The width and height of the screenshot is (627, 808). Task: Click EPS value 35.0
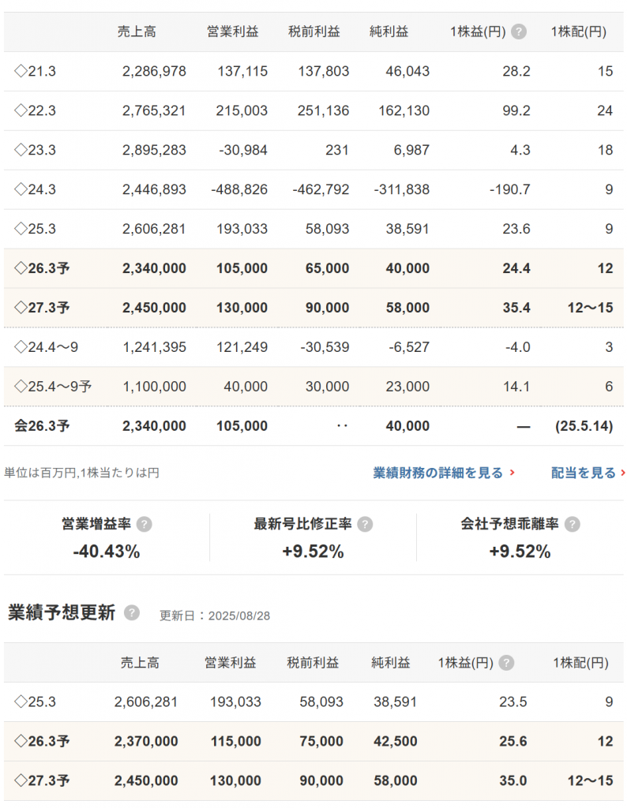[x=513, y=780]
